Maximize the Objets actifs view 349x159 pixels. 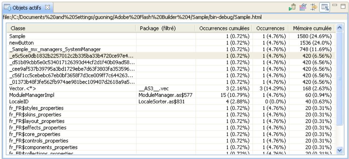[343, 6]
